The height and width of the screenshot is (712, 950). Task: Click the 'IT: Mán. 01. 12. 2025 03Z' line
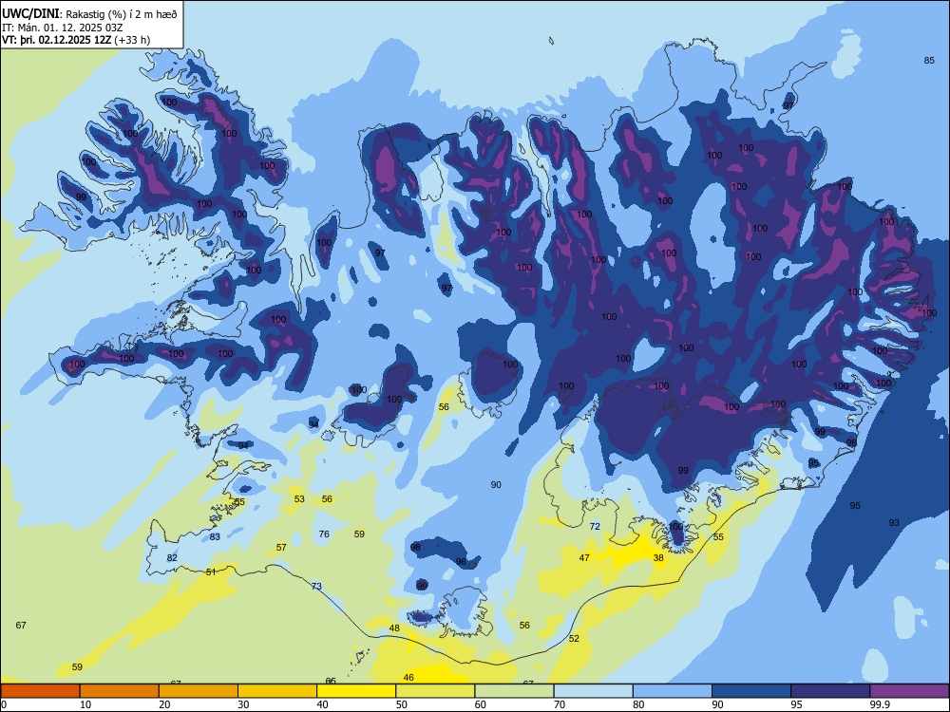pyautogui.click(x=63, y=28)
